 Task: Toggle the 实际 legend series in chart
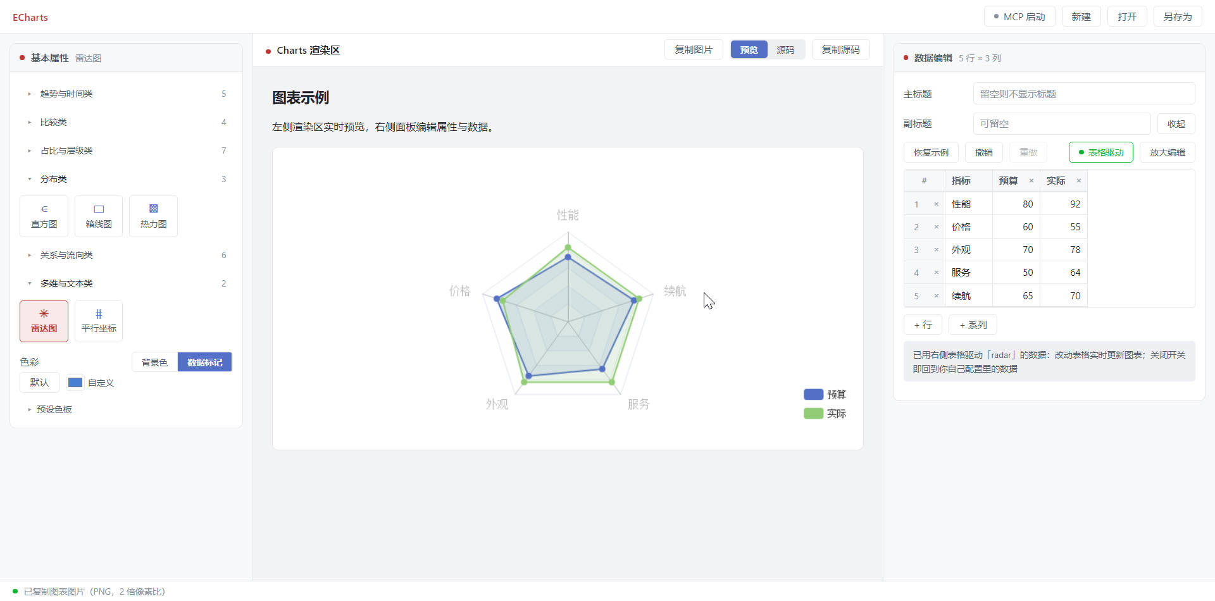825,414
